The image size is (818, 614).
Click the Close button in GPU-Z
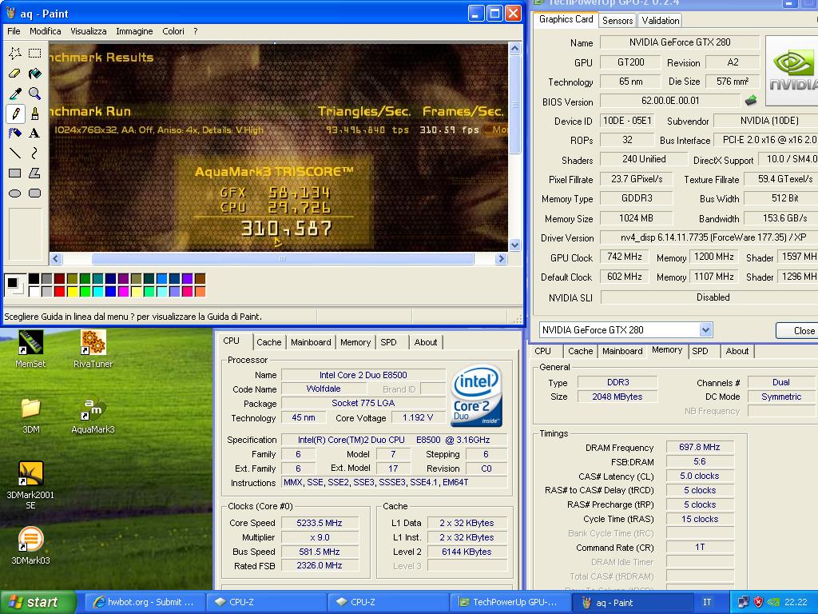coord(799,330)
